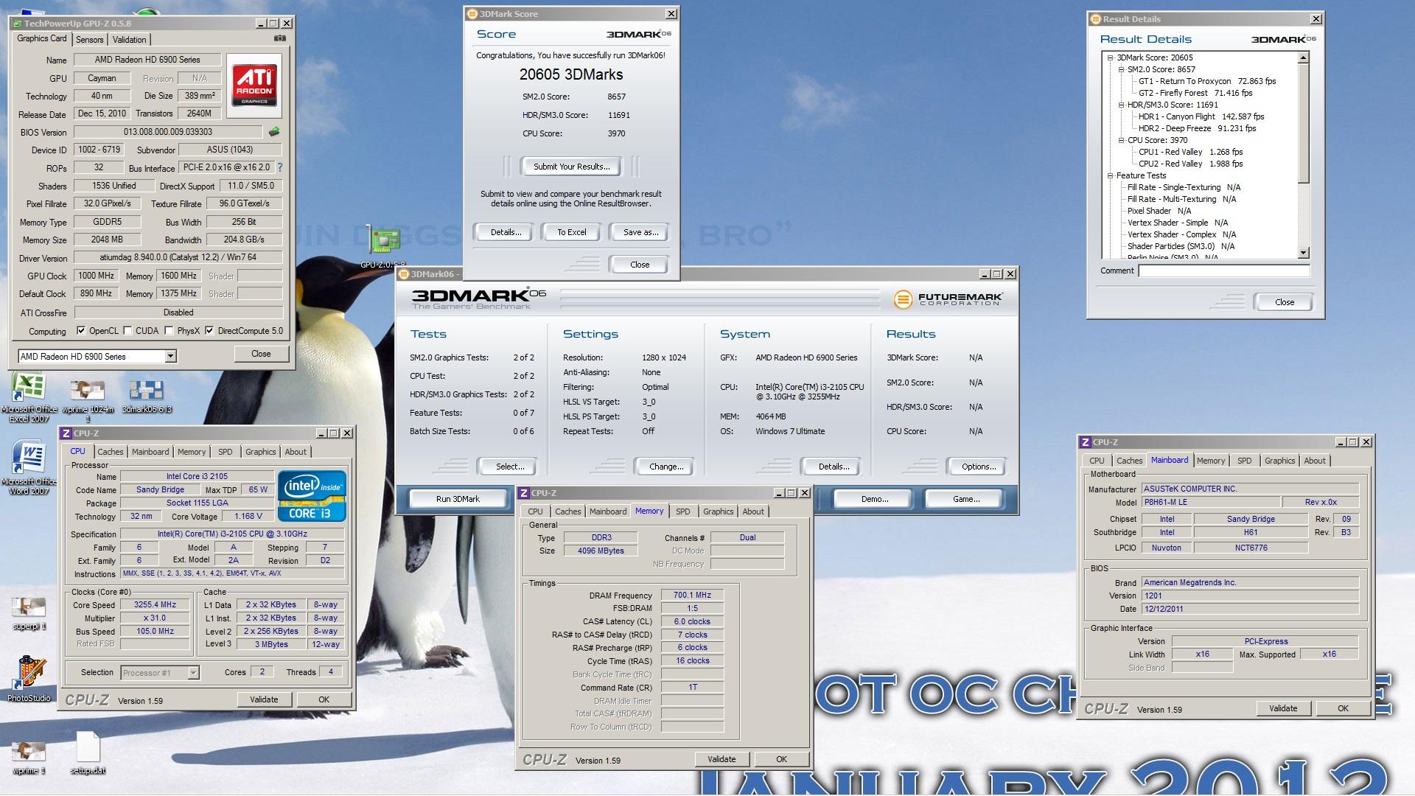Open Graphics tab in CPU-Z Mainboard window
1415x796 pixels.
tap(1279, 461)
